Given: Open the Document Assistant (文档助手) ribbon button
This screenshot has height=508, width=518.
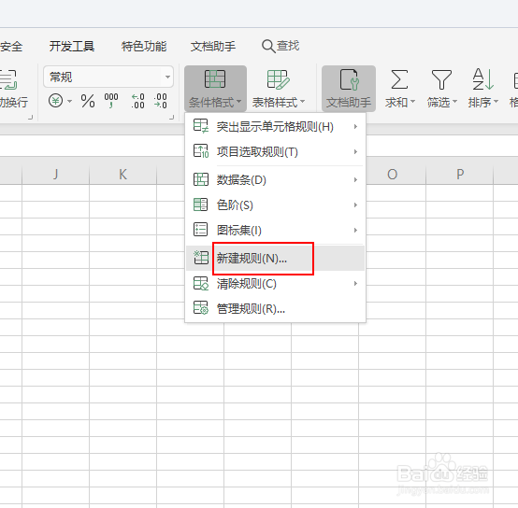Looking at the screenshot, I should click(x=349, y=89).
